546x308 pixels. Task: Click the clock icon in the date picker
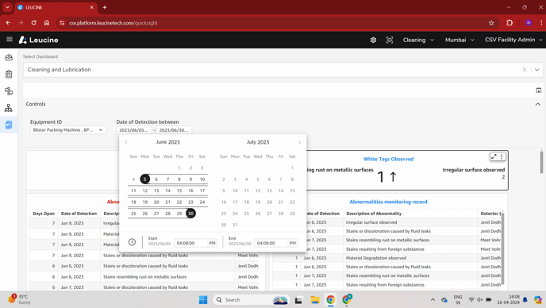(x=132, y=242)
